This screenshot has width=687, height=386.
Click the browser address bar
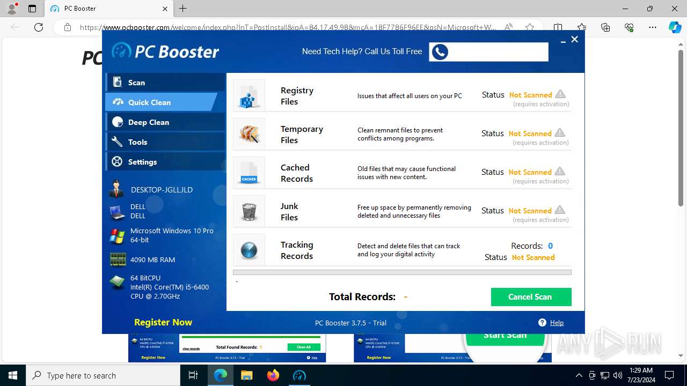pyautogui.click(x=287, y=27)
